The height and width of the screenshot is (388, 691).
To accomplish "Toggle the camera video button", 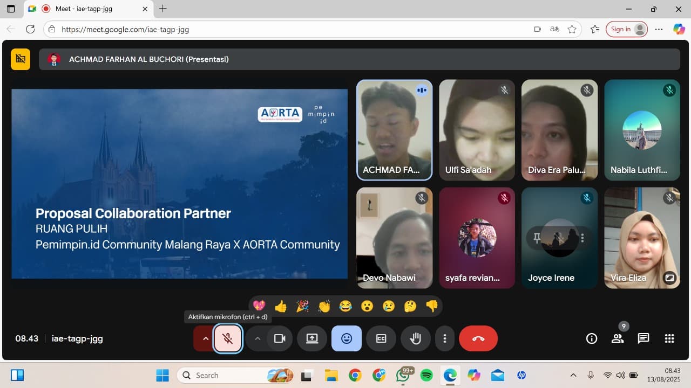I will pyautogui.click(x=280, y=338).
